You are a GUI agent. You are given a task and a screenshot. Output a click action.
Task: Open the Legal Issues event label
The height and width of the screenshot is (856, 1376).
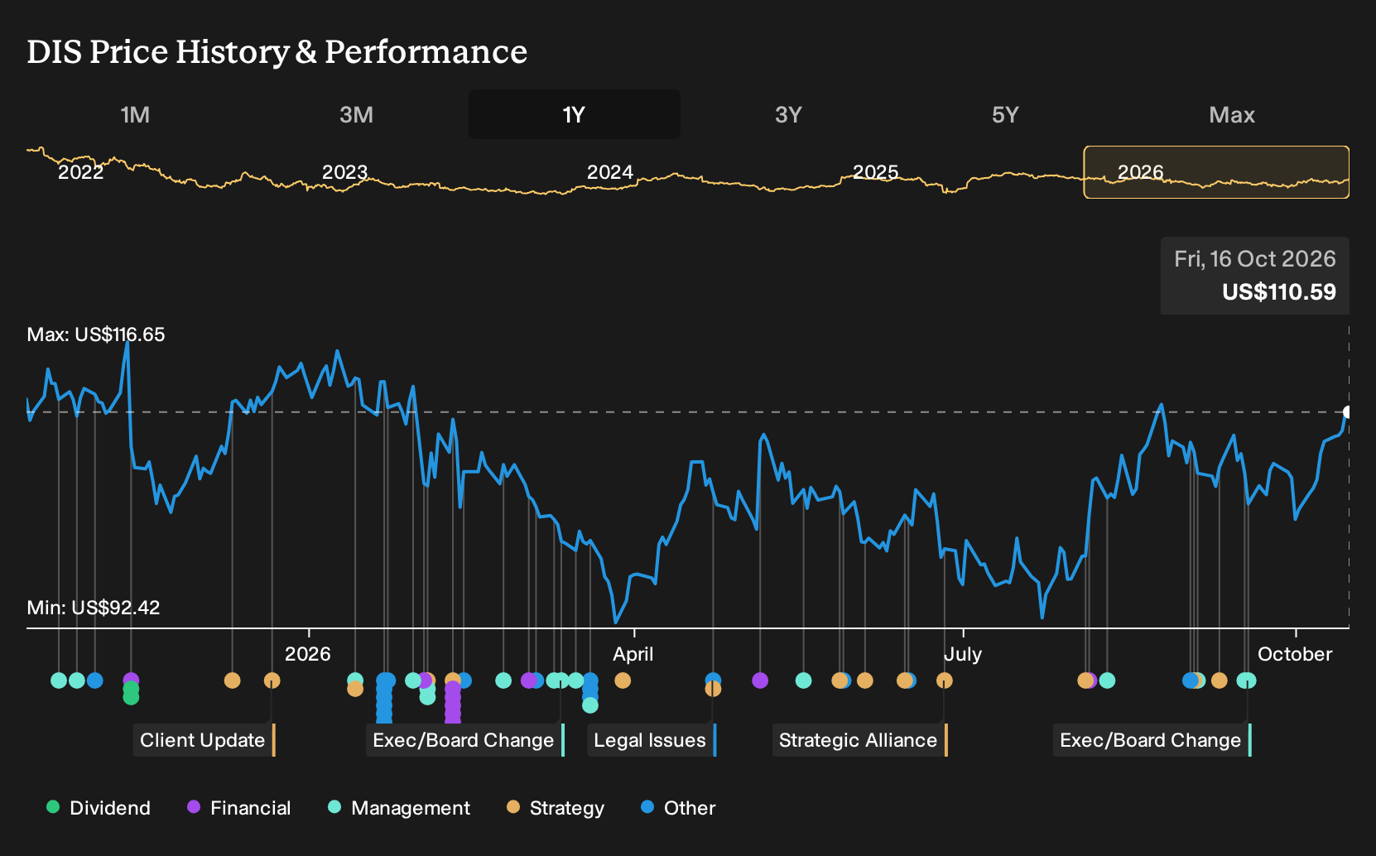[652, 740]
